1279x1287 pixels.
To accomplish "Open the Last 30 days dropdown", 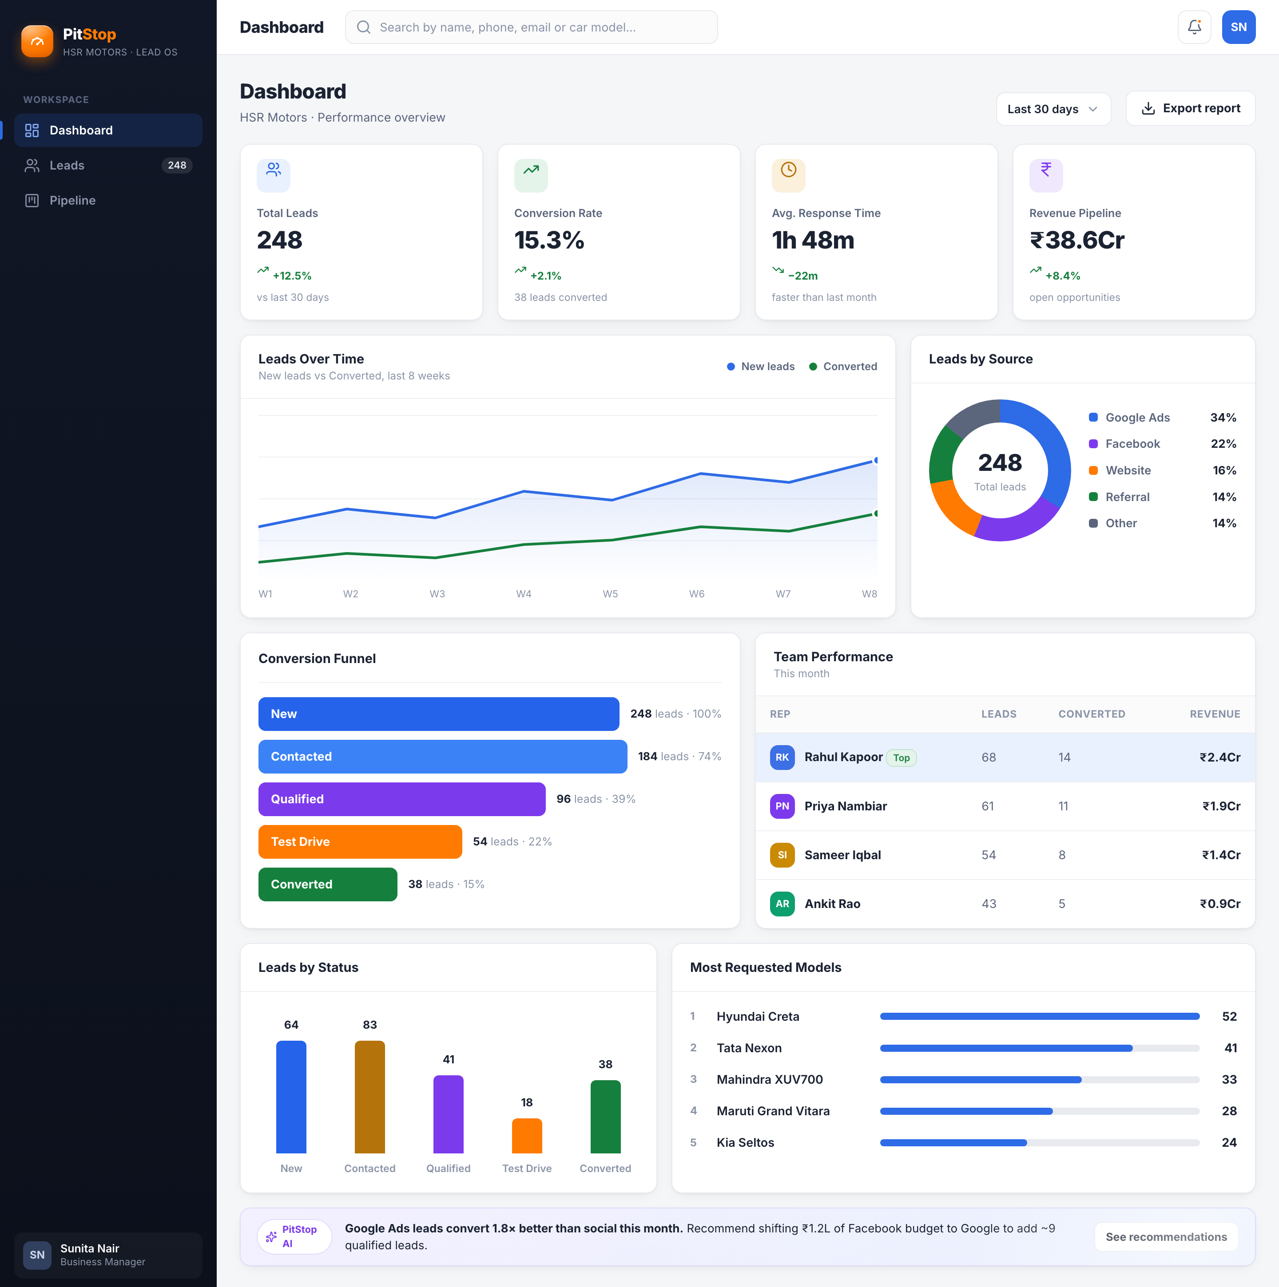I will pos(1053,109).
